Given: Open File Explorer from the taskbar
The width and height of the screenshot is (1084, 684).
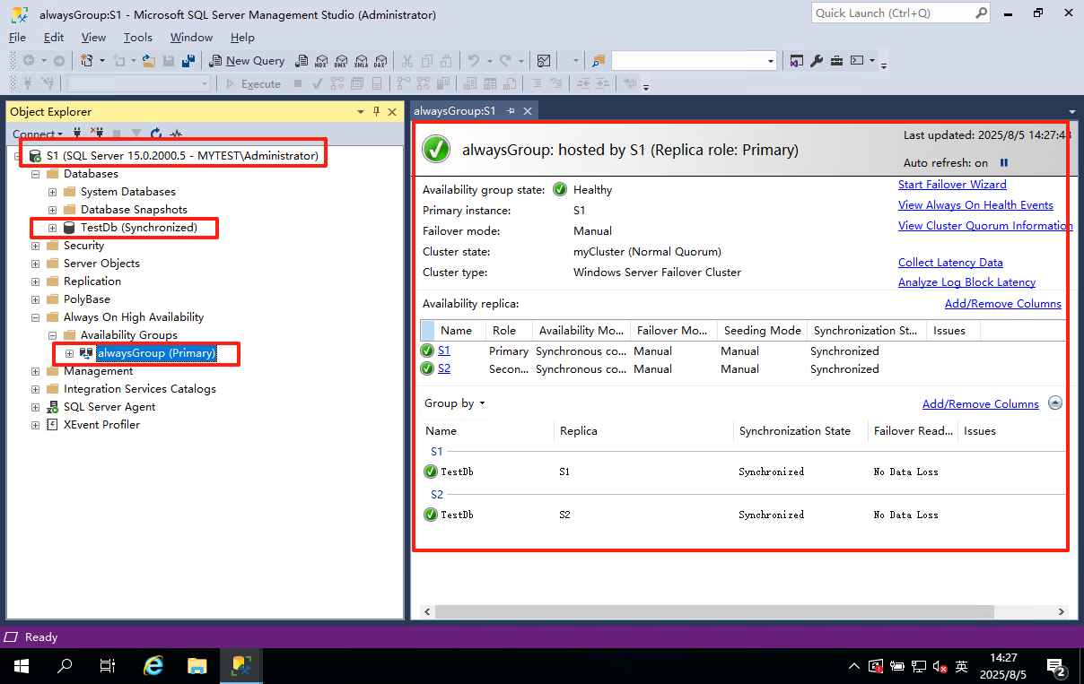Looking at the screenshot, I should [197, 666].
